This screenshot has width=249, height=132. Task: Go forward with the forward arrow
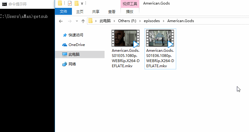(70, 21)
